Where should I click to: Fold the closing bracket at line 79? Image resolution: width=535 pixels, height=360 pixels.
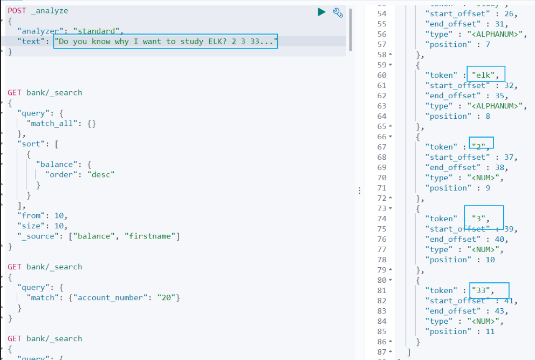[390, 269]
